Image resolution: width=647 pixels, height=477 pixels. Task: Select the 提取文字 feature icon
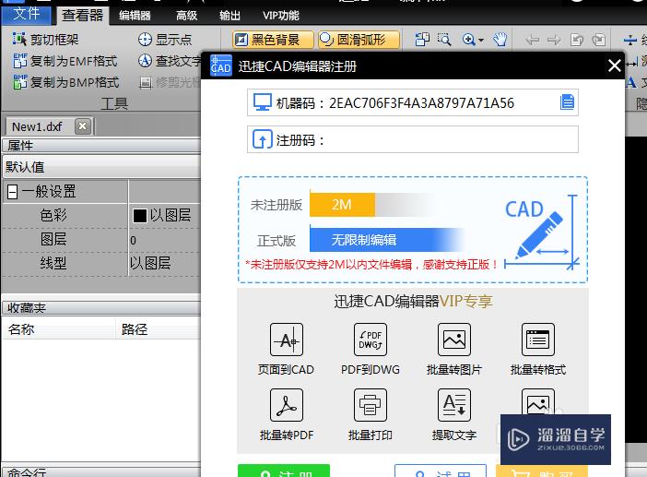tap(453, 405)
